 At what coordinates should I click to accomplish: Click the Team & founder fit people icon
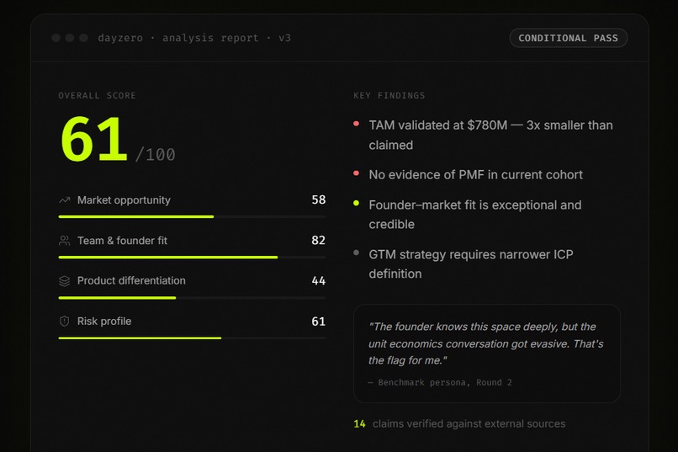(x=65, y=241)
